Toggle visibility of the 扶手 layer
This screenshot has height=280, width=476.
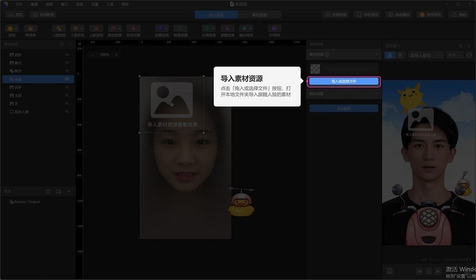click(67, 87)
